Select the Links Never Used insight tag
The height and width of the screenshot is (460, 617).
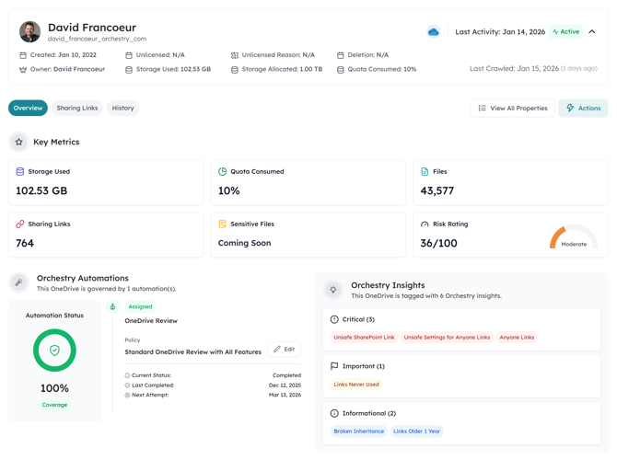(x=356, y=385)
